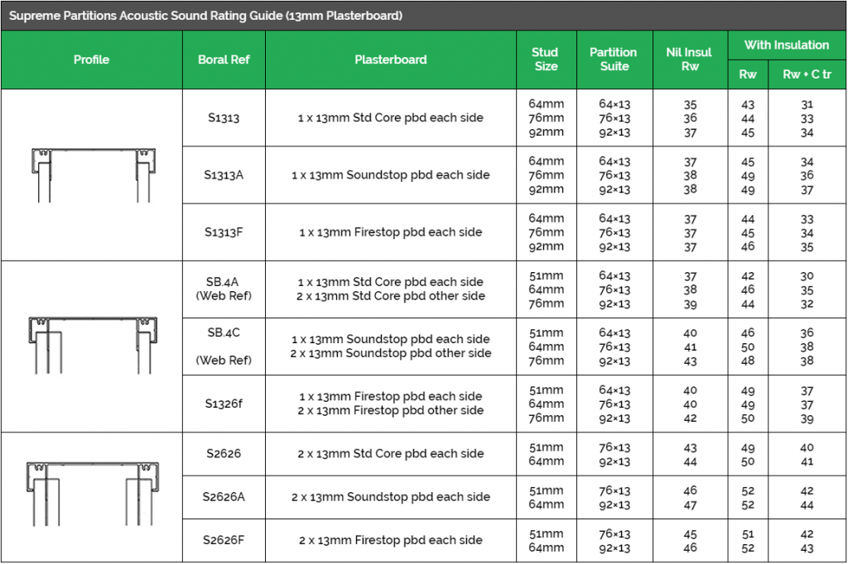Click partition suite '76×13' in S2626A row
The width and height of the screenshot is (848, 564).
[614, 490]
